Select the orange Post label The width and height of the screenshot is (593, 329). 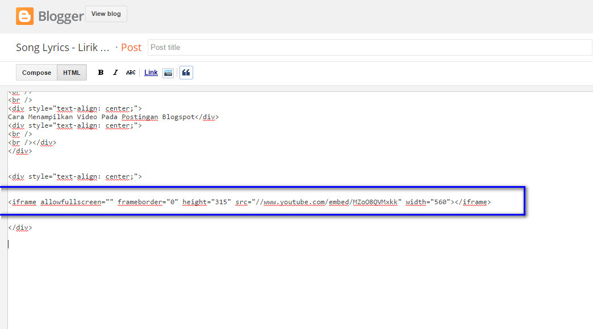(131, 48)
